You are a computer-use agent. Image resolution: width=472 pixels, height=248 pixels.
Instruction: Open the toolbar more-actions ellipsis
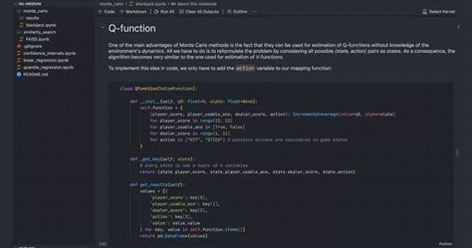coord(255,12)
